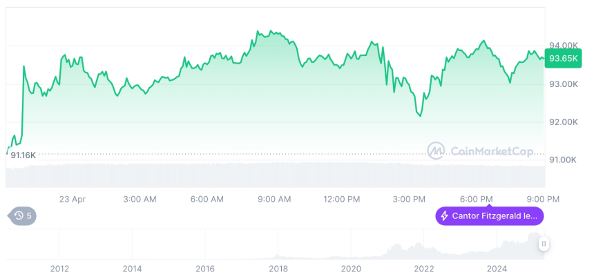Click the 92.00K price axis label
The image size is (594, 277).
pyautogui.click(x=562, y=122)
